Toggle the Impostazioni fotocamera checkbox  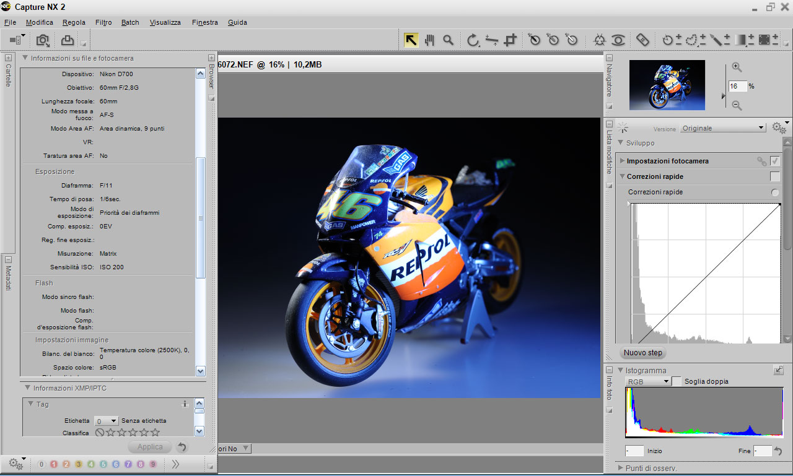pos(775,161)
